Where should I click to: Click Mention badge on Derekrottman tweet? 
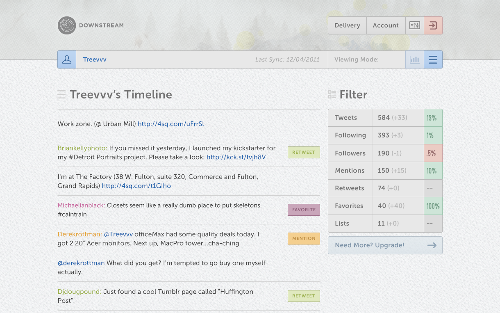coord(304,238)
